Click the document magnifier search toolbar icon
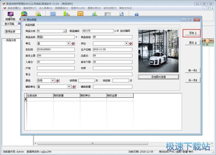The height and width of the screenshot is (155, 216). (121, 14)
